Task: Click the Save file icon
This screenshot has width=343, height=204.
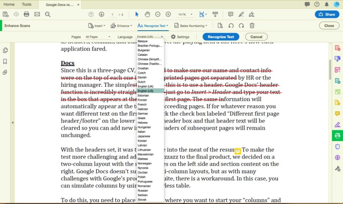Action: (x=5, y=15)
